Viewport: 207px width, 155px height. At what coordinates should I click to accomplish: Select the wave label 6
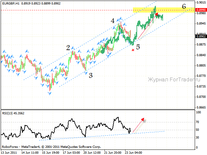click(184, 6)
